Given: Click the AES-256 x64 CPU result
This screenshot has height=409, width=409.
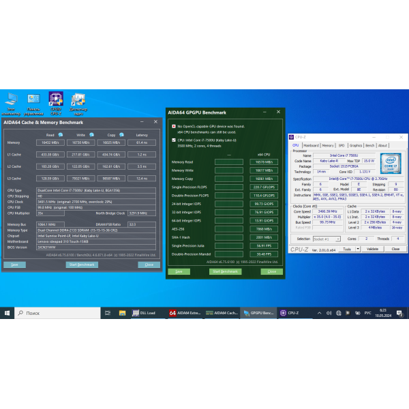Looking at the screenshot, I should [264, 229].
